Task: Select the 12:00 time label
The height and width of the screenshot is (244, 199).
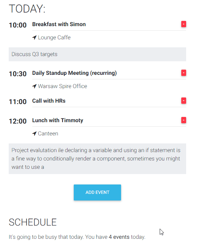Action: pyautogui.click(x=18, y=121)
